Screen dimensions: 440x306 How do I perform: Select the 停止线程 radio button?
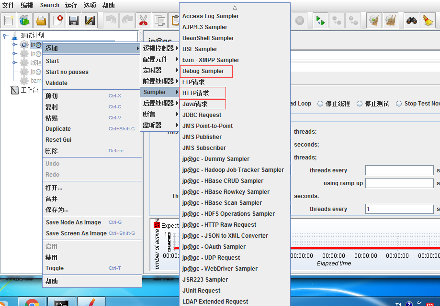click(320, 104)
